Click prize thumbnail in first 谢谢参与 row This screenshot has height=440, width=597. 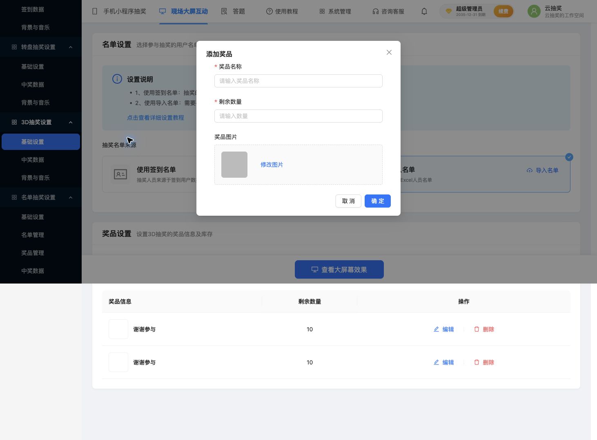118,329
